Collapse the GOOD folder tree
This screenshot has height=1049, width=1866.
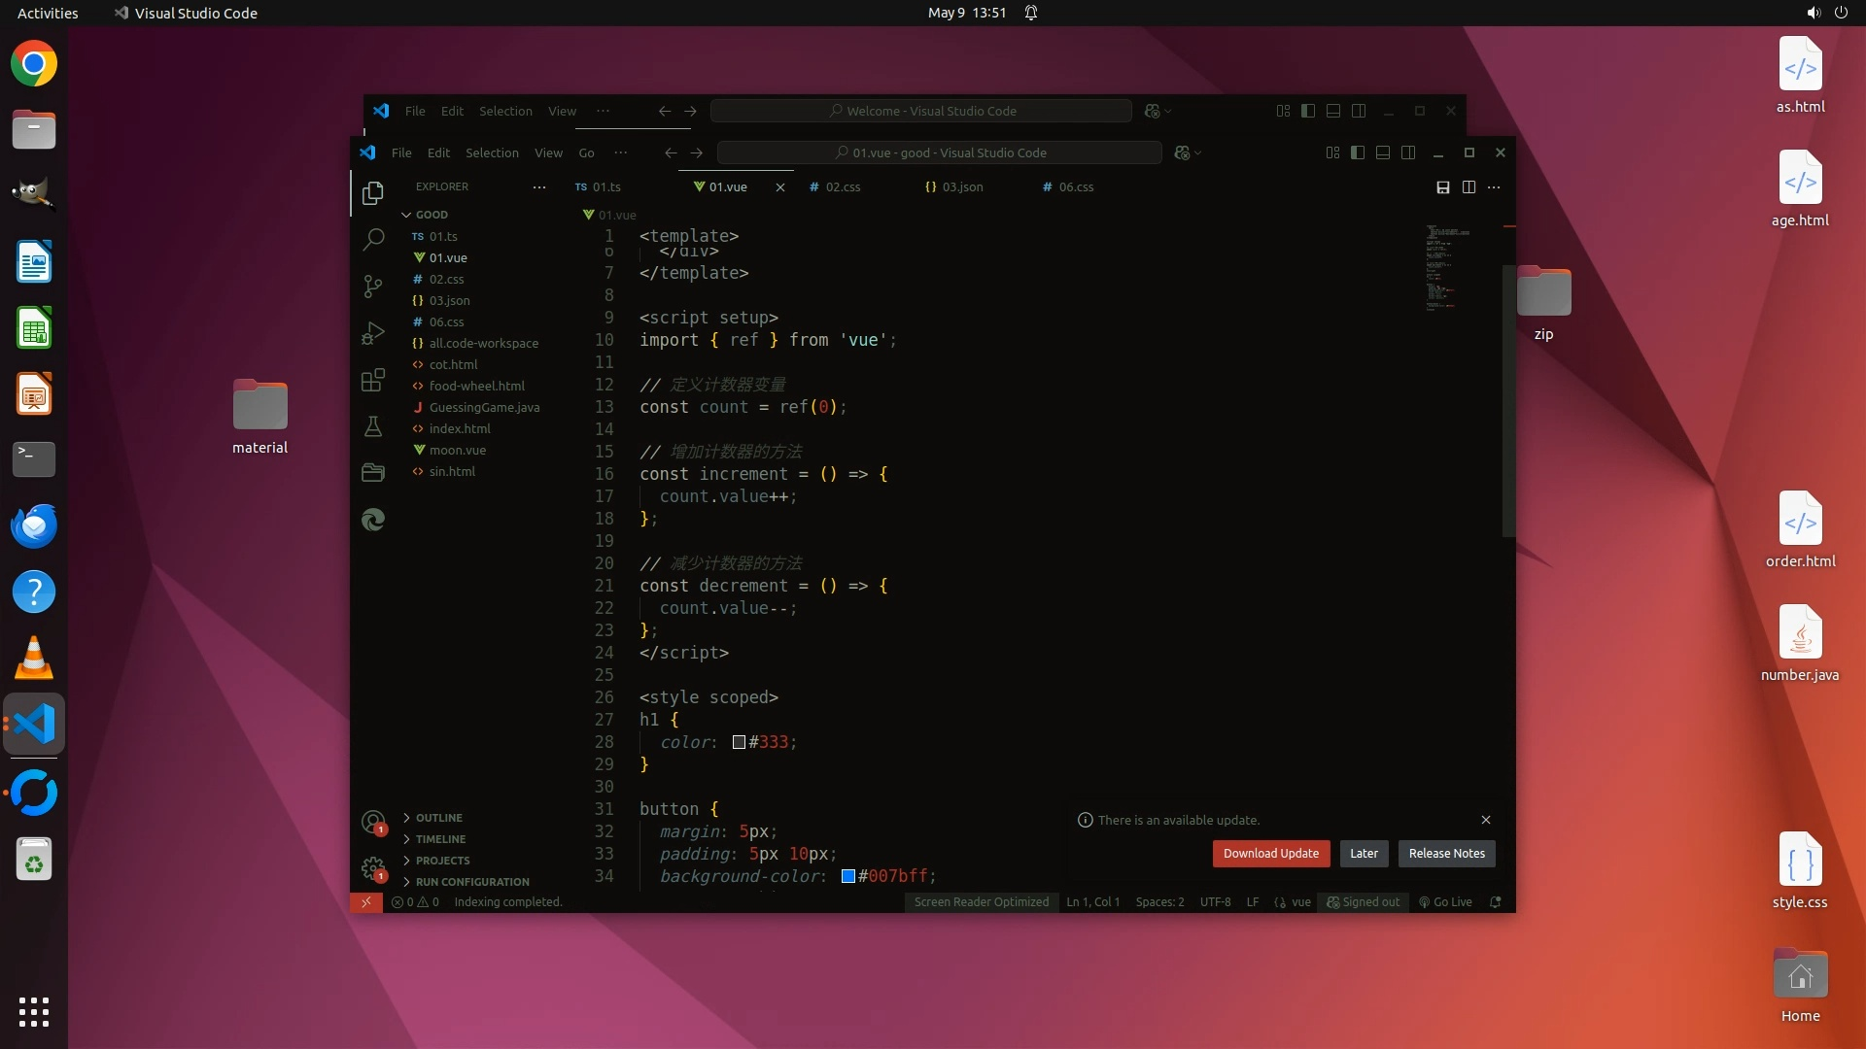431,215
